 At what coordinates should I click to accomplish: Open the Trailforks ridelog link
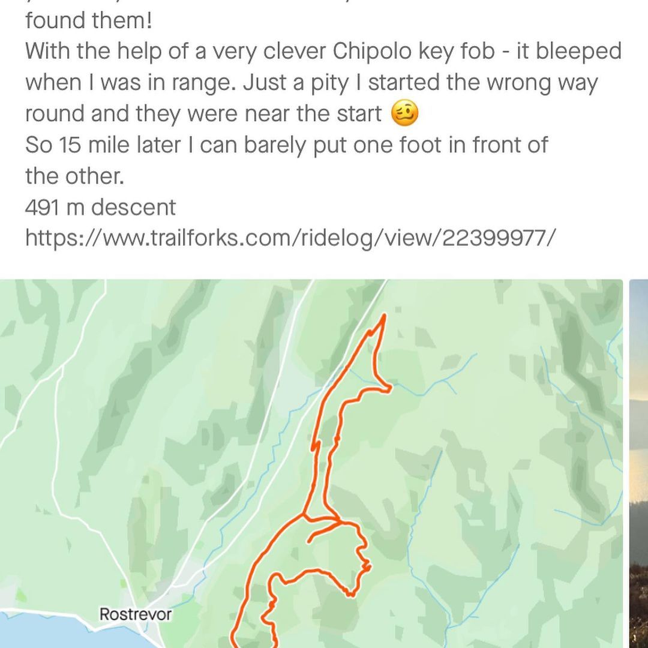click(287, 238)
